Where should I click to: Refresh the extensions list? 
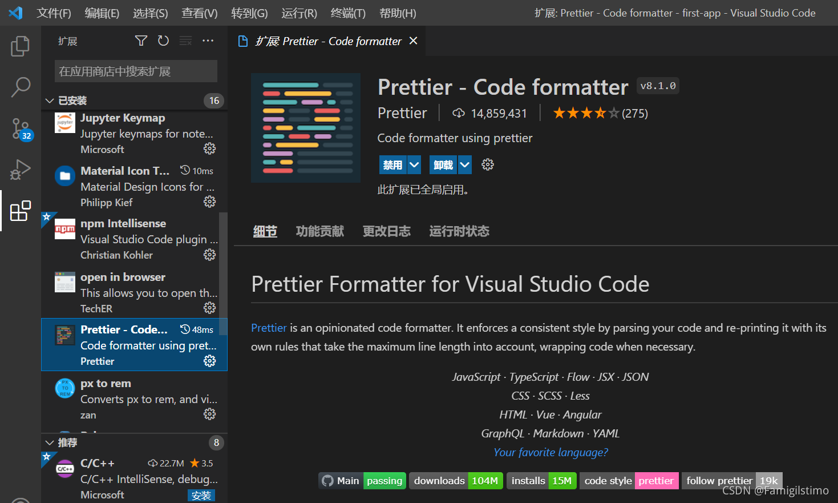[163, 41]
